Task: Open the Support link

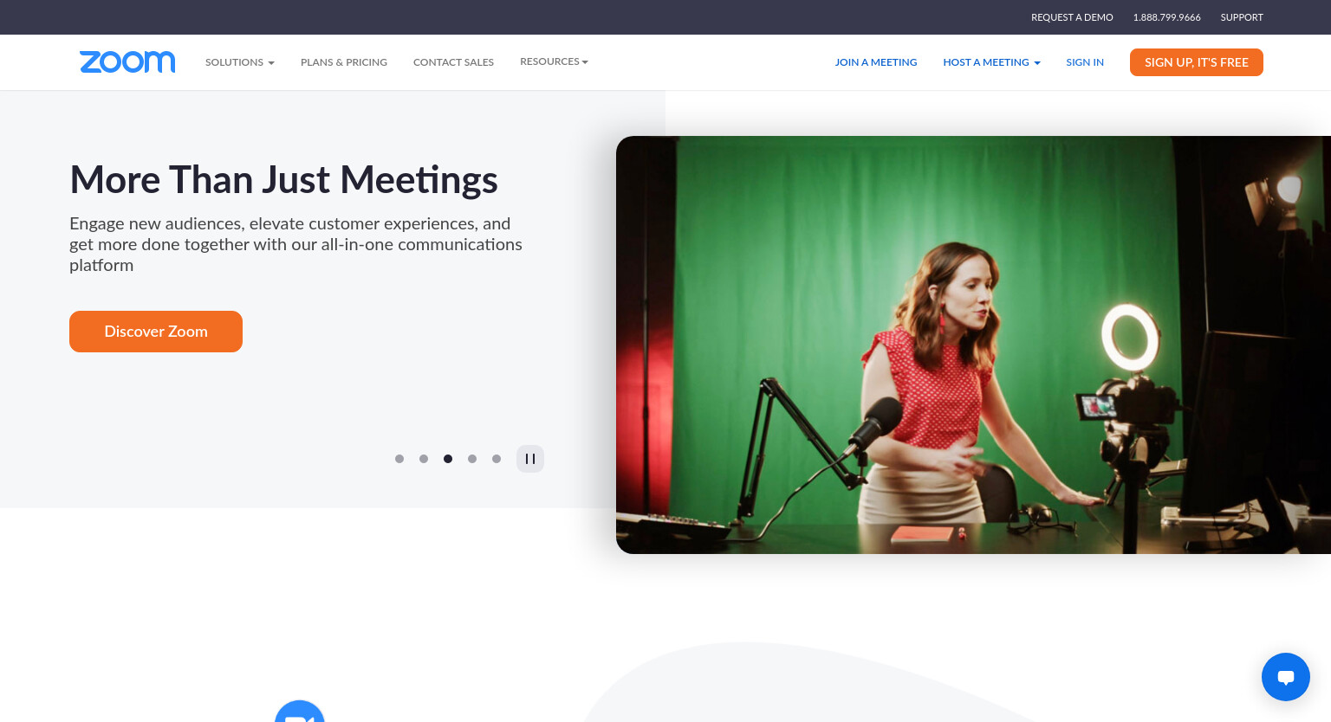Action: click(x=1242, y=17)
